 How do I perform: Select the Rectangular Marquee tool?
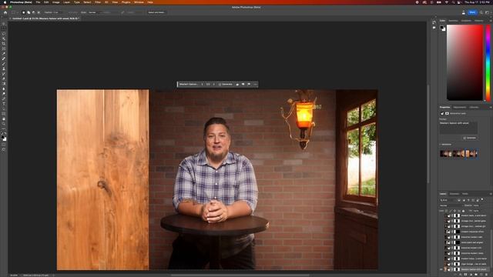tap(4, 28)
